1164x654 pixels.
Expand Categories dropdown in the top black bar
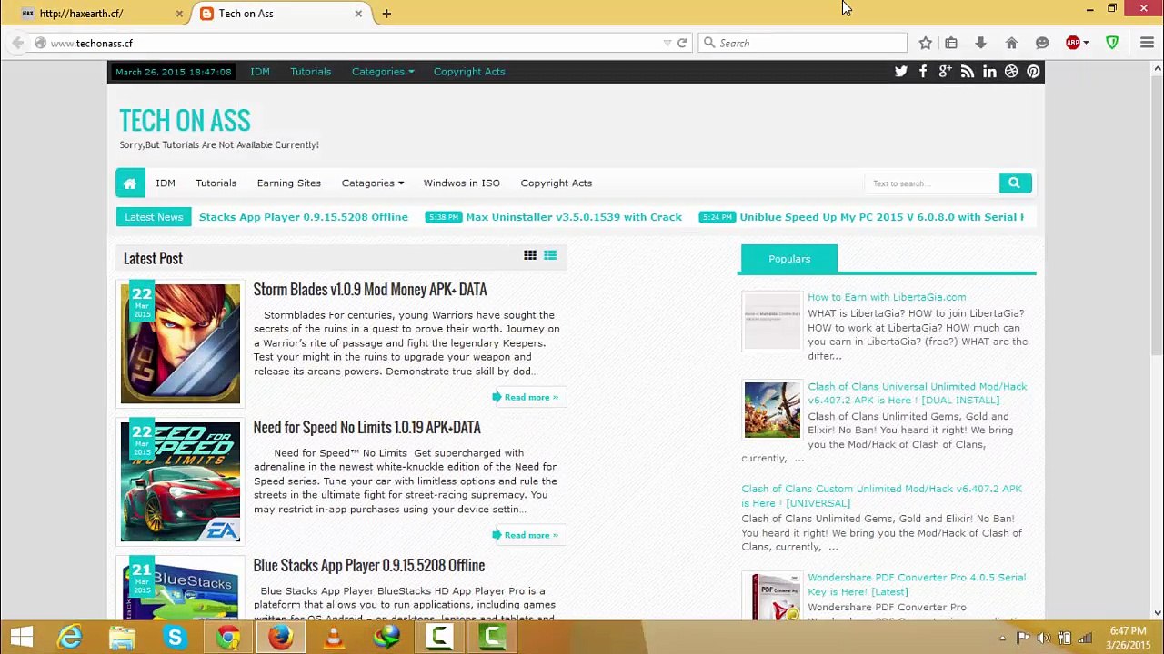[383, 72]
